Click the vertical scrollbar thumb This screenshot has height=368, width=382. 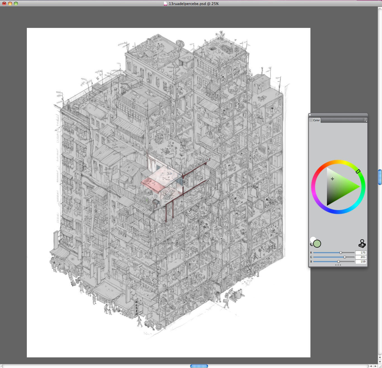(380, 177)
